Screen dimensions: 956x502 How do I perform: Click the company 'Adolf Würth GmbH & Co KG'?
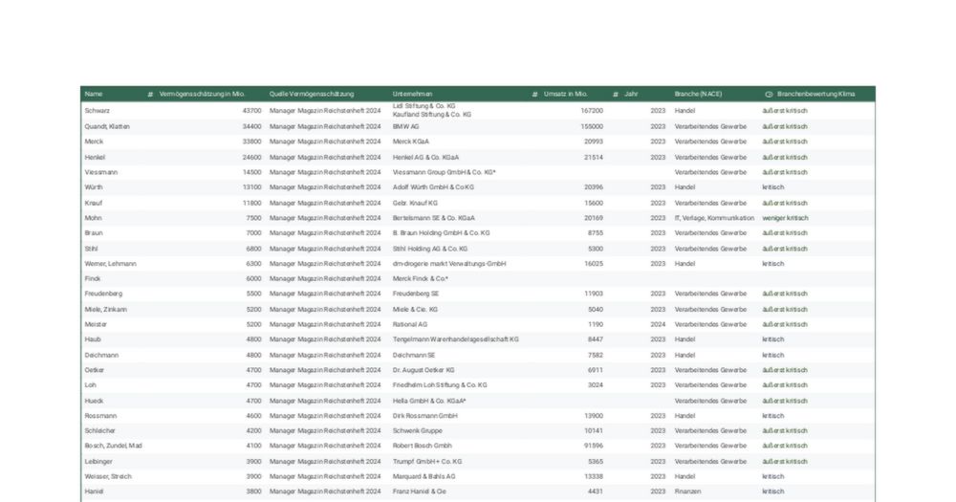click(x=433, y=187)
